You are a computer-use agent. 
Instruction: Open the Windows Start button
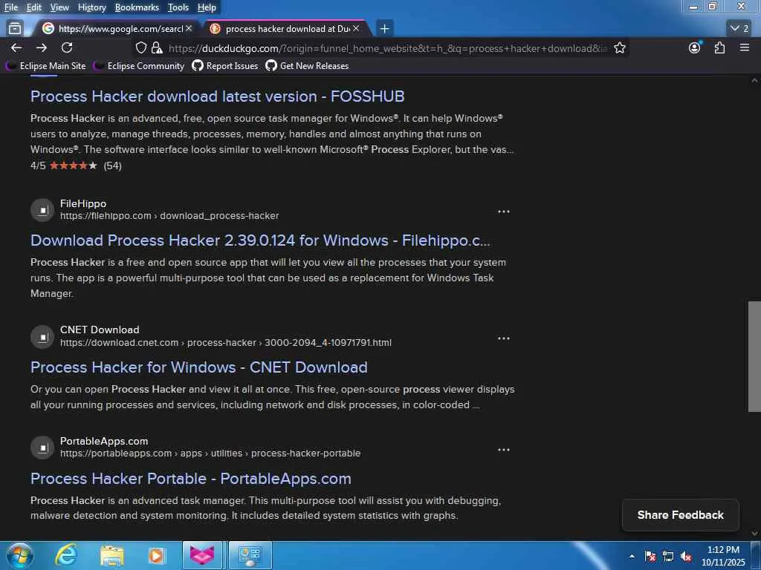tap(20, 555)
